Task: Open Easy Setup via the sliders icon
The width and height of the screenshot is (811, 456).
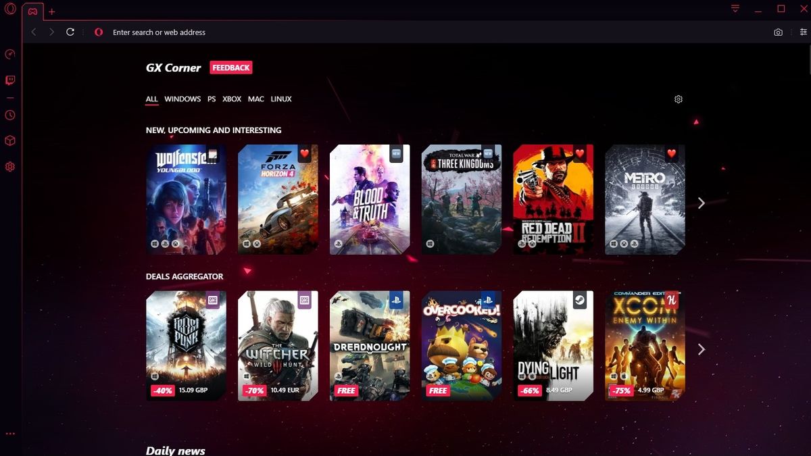Action: tap(803, 32)
